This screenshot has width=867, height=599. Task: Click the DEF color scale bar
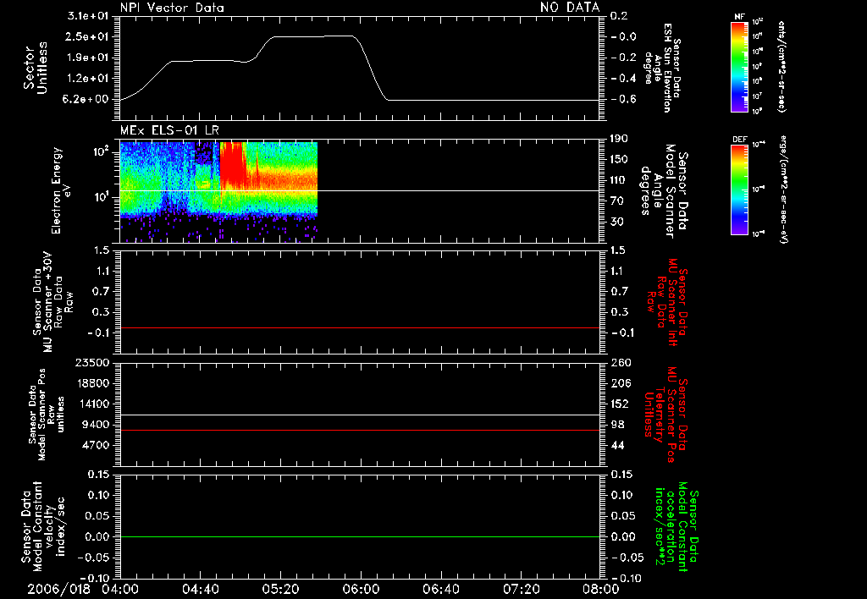(x=740, y=190)
